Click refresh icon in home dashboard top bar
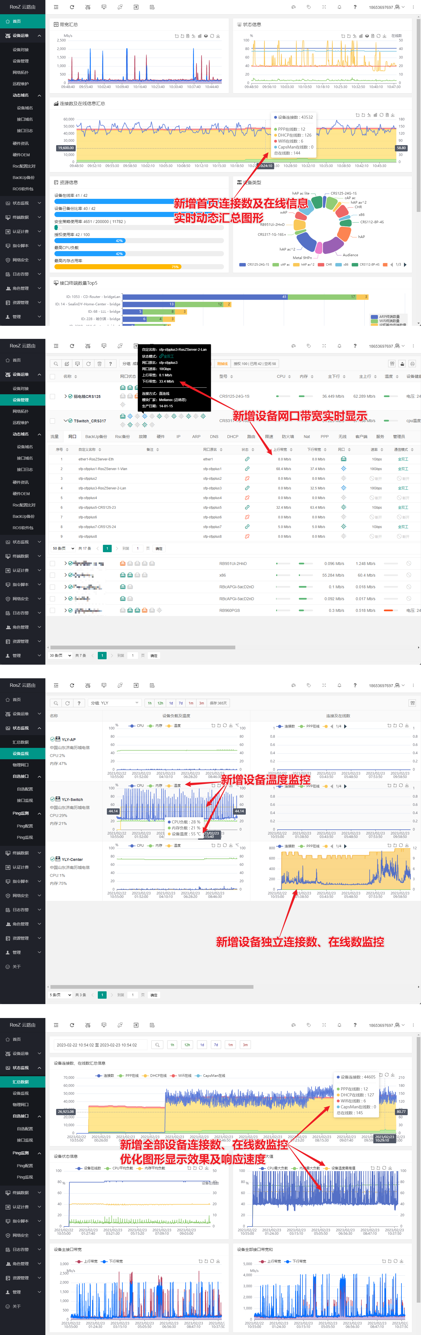This screenshot has width=421, height=1335. 72,7
